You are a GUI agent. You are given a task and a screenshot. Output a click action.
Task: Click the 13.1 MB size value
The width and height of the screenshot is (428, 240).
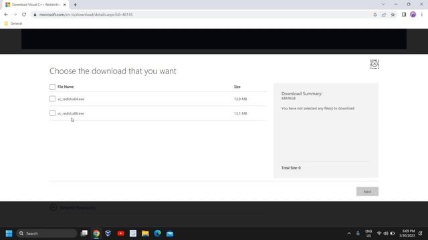point(240,113)
